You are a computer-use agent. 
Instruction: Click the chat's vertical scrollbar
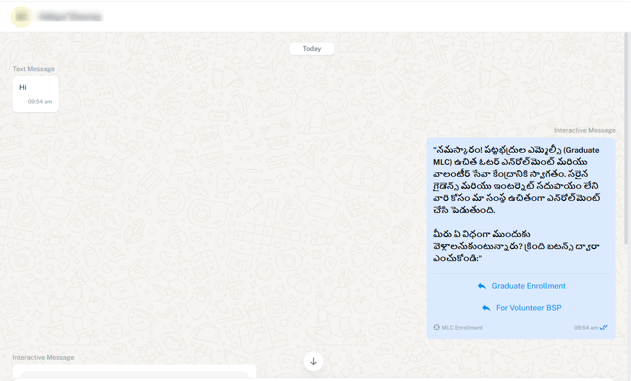[626, 138]
